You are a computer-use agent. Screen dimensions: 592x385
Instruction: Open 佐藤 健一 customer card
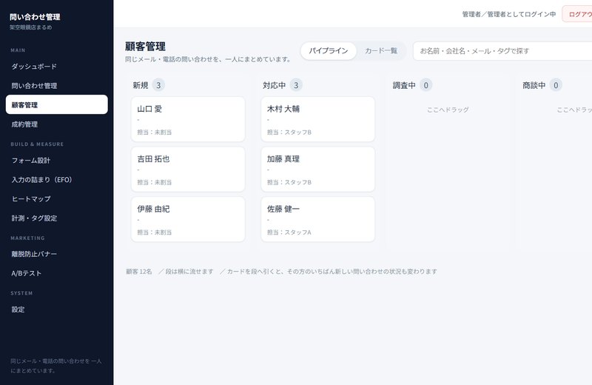tap(318, 219)
